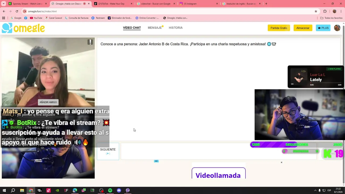This screenshot has height=194, width=345.
Task: Open Todos los favoritos folder
Action: pyautogui.click(x=331, y=18)
